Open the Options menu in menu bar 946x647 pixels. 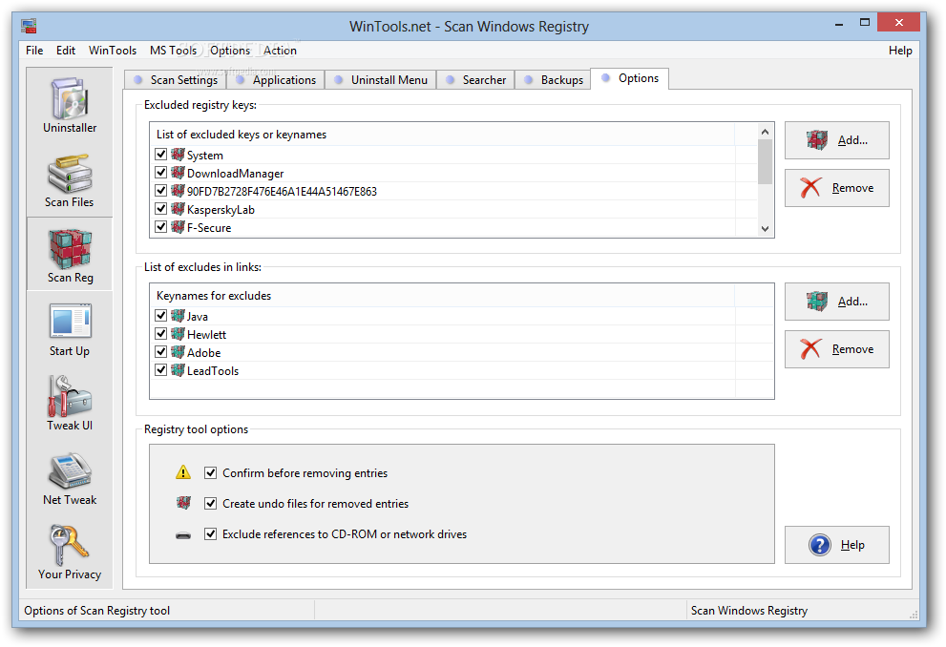coord(230,50)
